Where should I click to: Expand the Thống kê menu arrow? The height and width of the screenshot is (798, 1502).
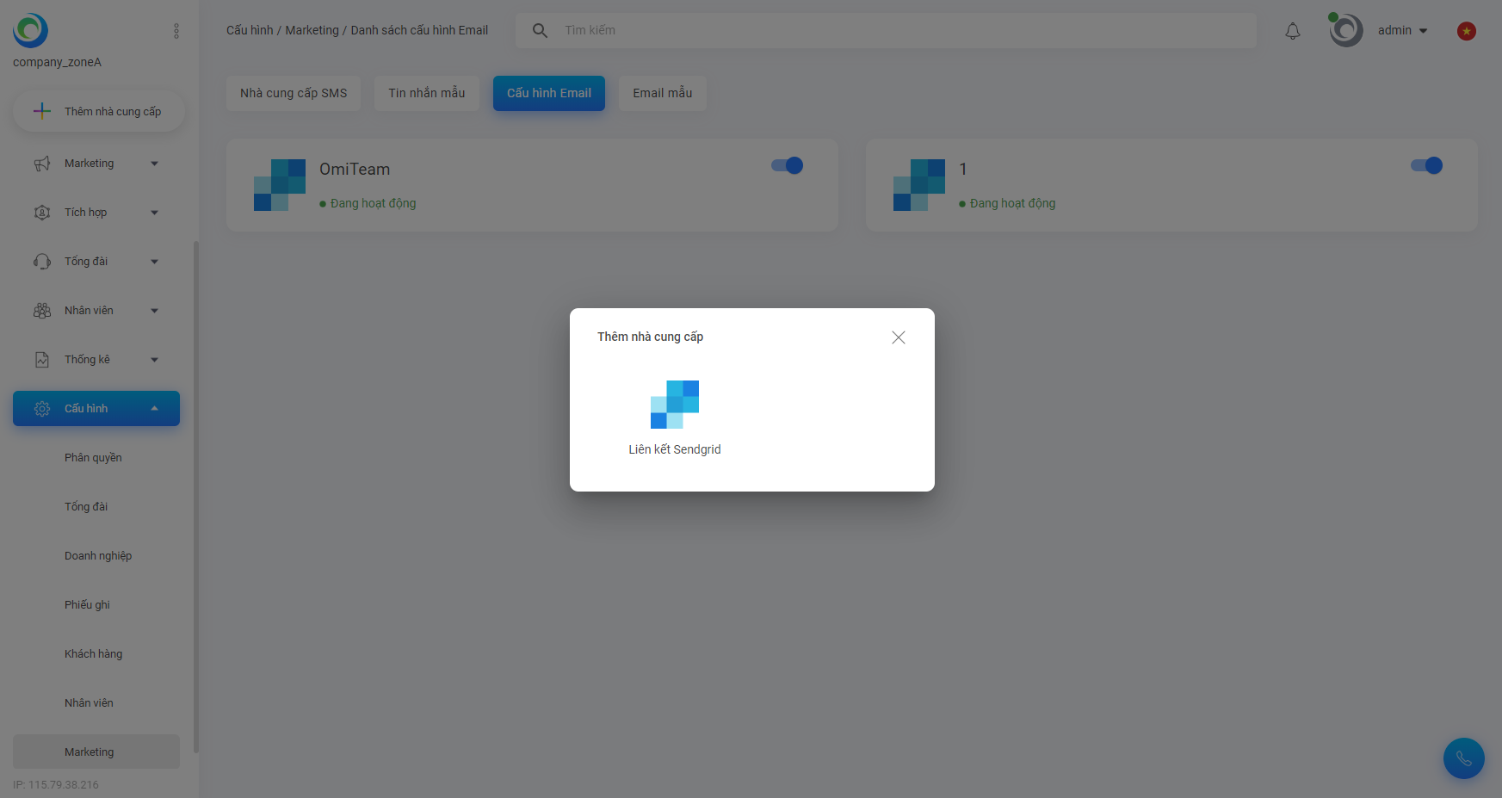tap(155, 360)
